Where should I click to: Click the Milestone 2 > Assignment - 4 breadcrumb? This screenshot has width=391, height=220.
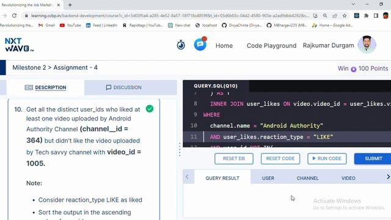click(55, 68)
